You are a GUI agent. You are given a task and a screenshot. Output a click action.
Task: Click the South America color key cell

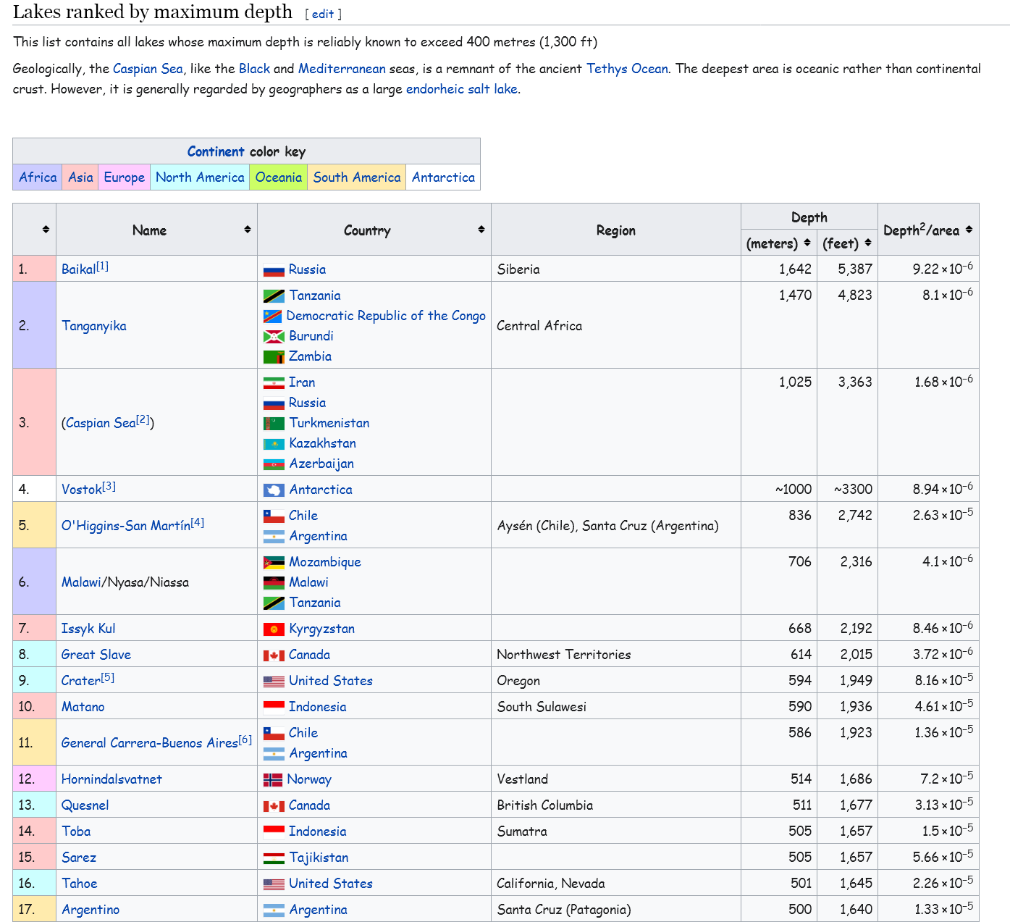356,177
